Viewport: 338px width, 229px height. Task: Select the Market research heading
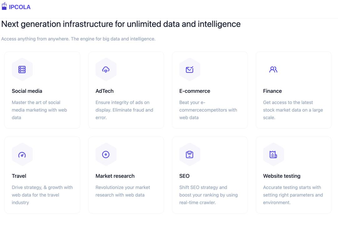(x=115, y=176)
